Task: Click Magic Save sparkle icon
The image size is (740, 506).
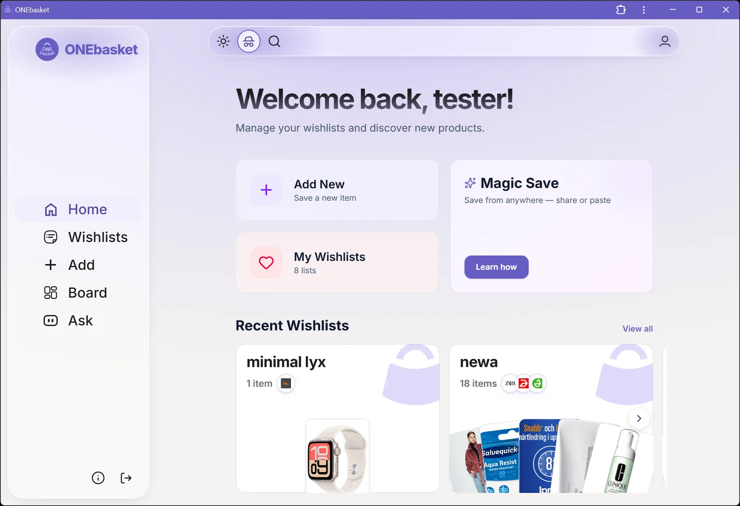Action: point(470,183)
